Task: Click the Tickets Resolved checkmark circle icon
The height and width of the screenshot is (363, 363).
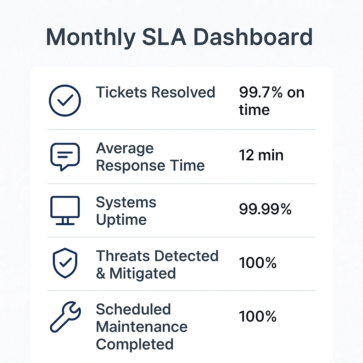Action: pyautogui.click(x=65, y=101)
